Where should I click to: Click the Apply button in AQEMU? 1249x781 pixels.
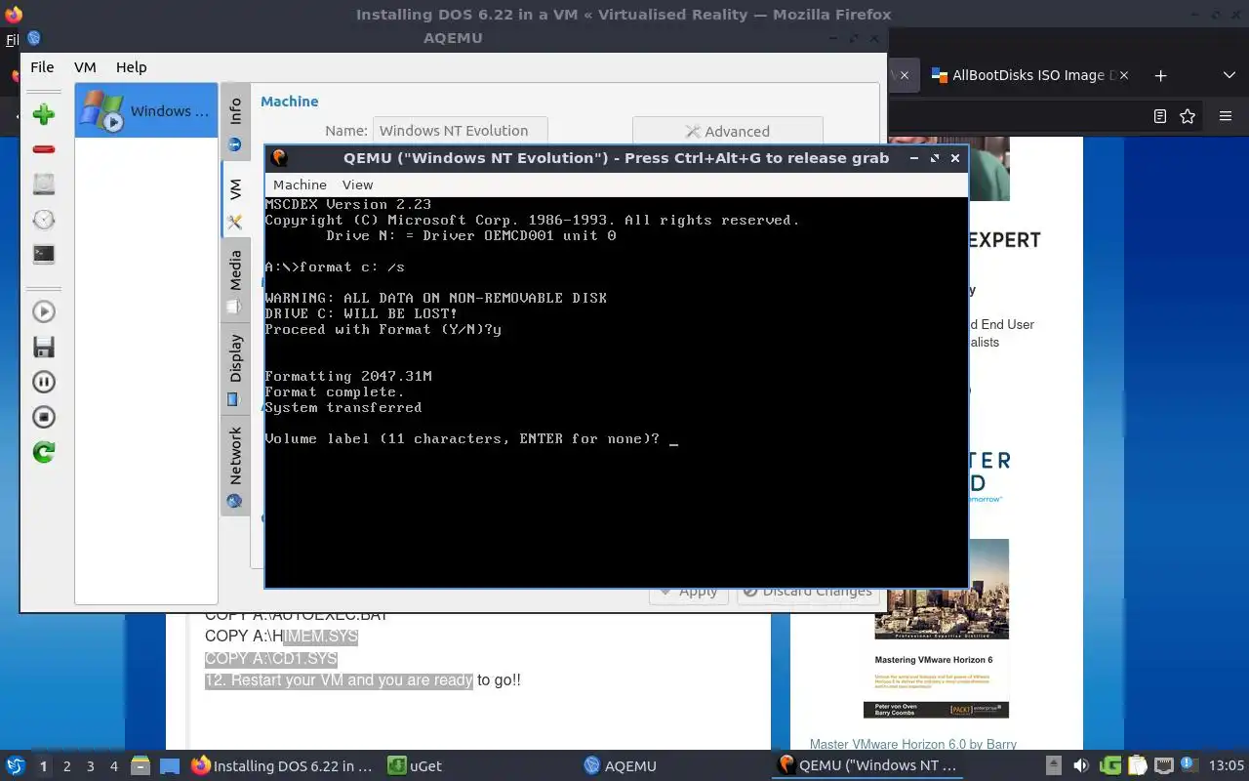689,591
